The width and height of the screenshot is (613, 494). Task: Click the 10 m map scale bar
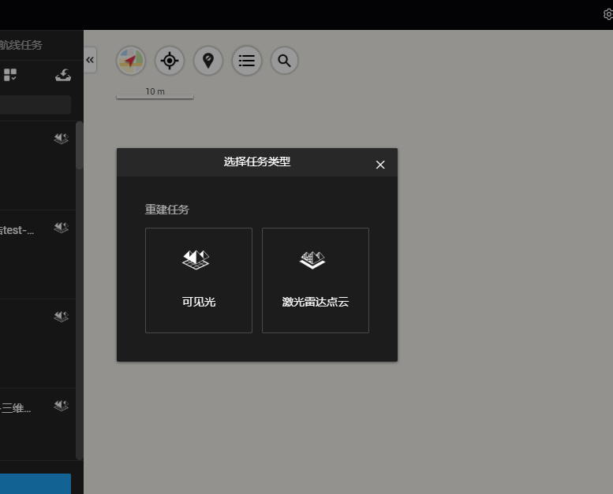point(155,93)
